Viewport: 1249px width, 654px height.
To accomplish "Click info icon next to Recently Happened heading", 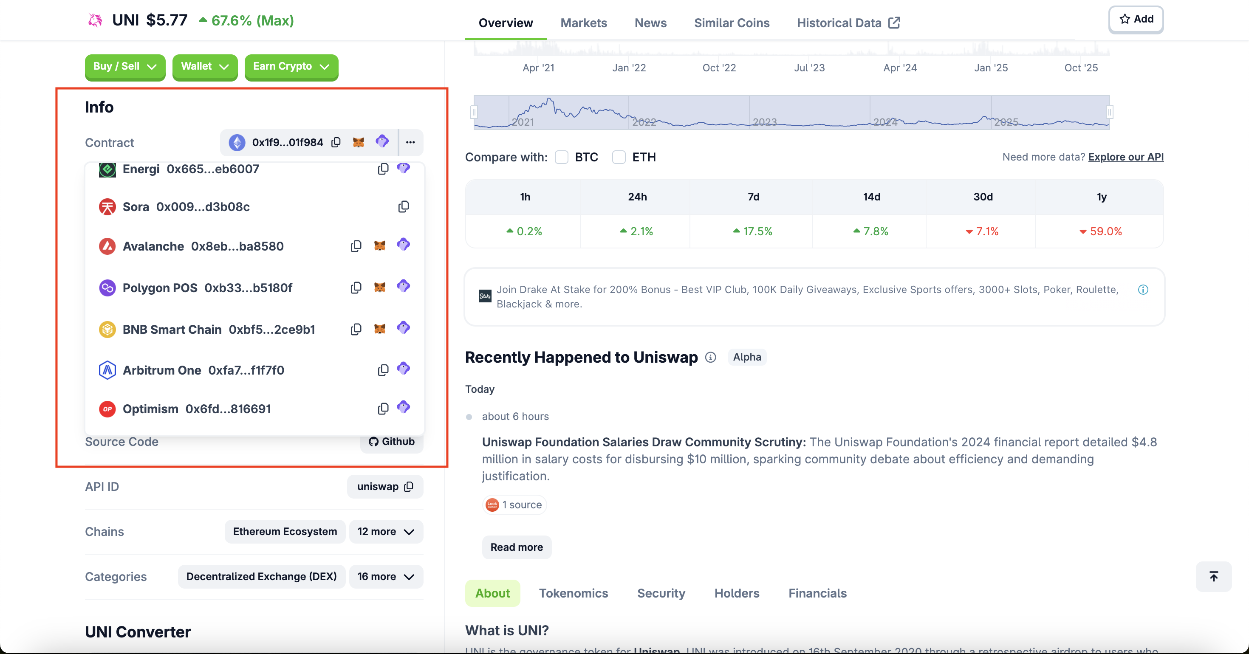I will pyautogui.click(x=710, y=357).
